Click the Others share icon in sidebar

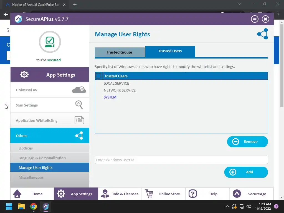click(79, 135)
